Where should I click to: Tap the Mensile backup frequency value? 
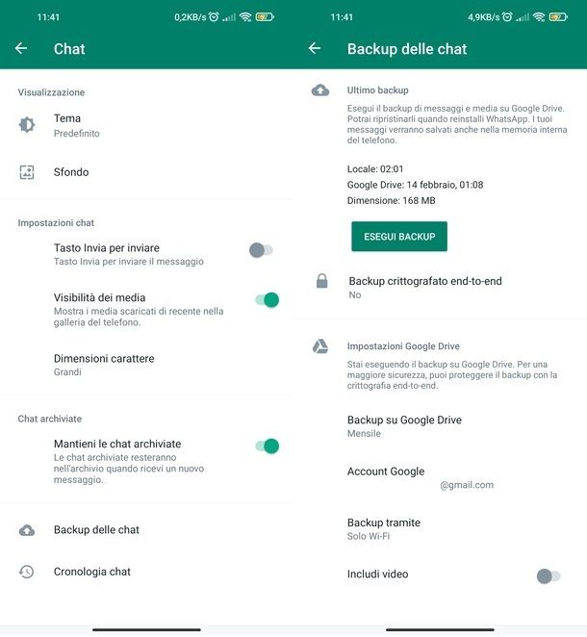(x=364, y=433)
